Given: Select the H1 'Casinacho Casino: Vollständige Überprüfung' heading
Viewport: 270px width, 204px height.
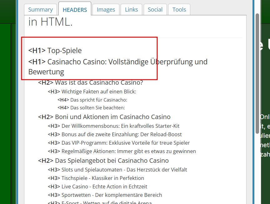Looking at the screenshot, I should point(118,67).
